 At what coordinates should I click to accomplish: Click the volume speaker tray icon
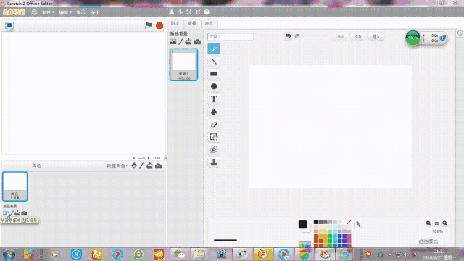406,254
